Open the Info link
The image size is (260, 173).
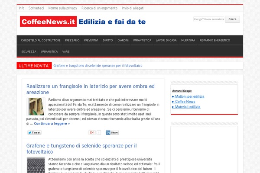(22, 8)
